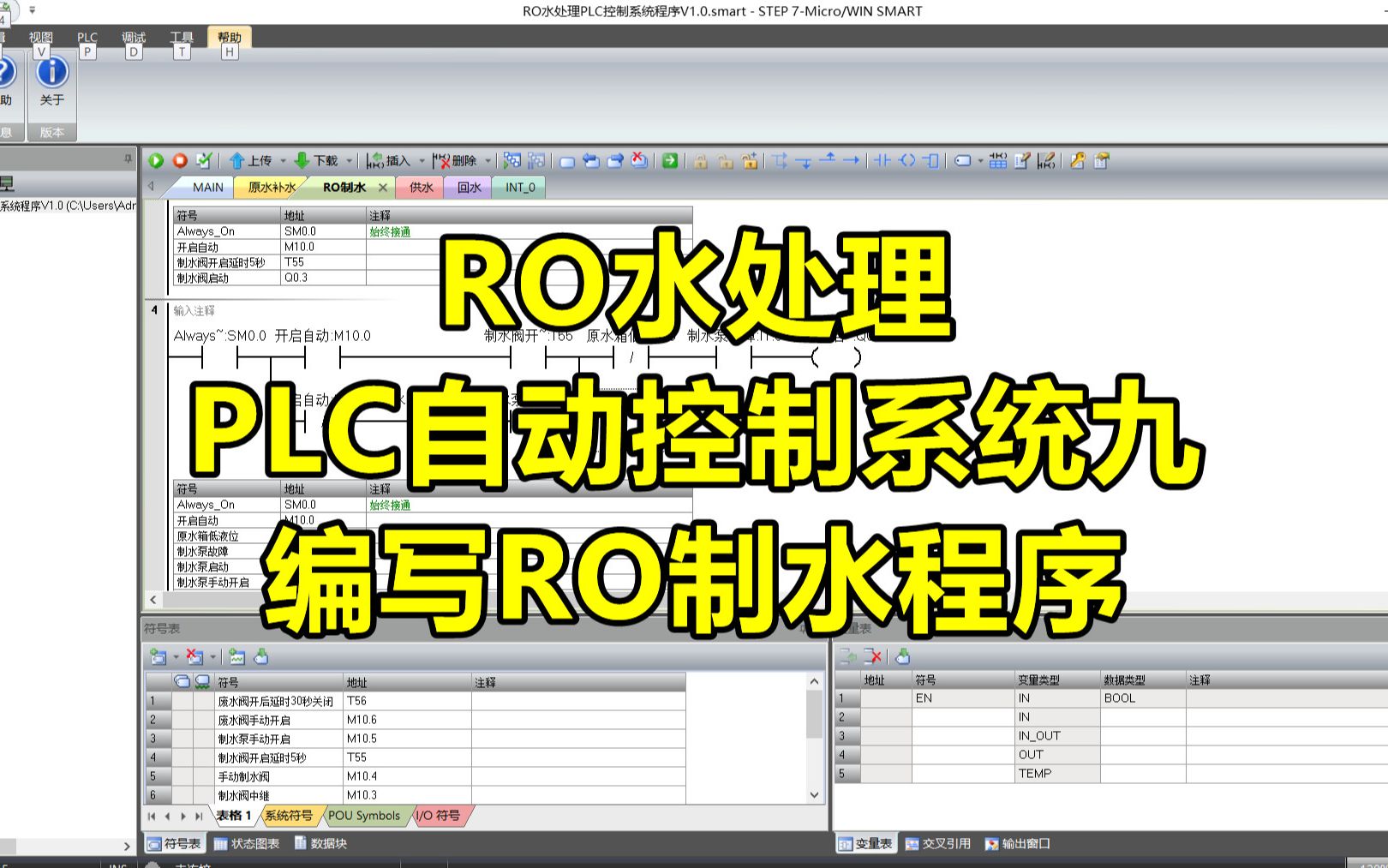Viewport: 1388px width, 868px height.
Task: Click the green Run PLC icon
Action: pyautogui.click(x=156, y=160)
